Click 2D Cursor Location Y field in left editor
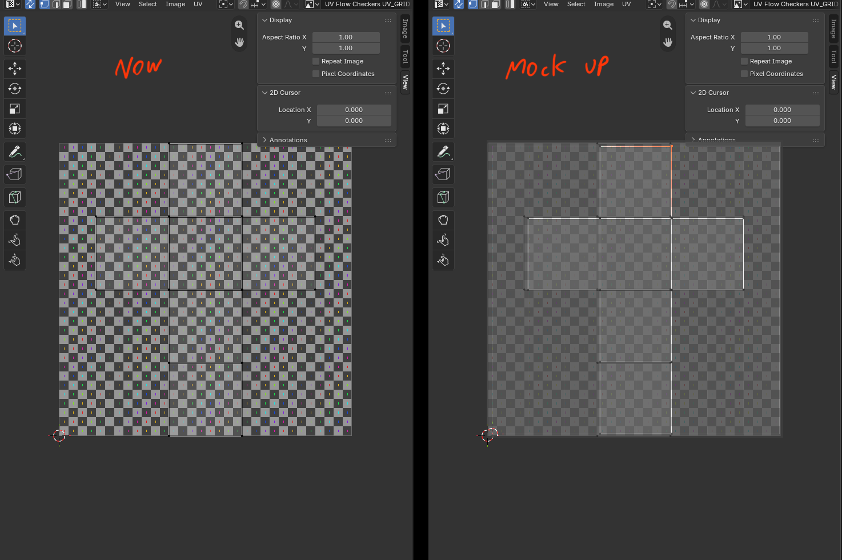Screen dimensions: 842x560 [354, 121]
